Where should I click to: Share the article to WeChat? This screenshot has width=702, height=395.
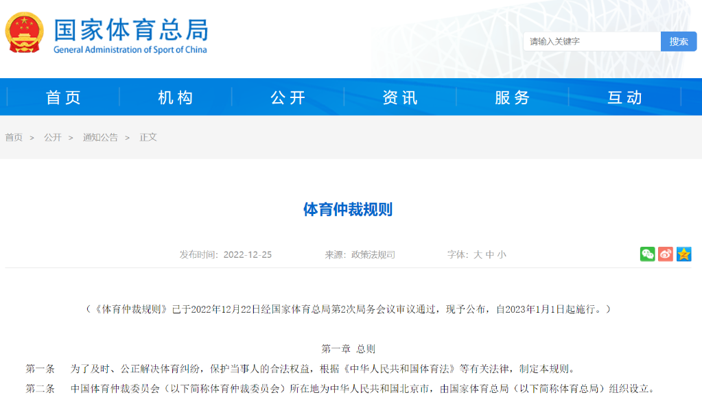tap(647, 254)
